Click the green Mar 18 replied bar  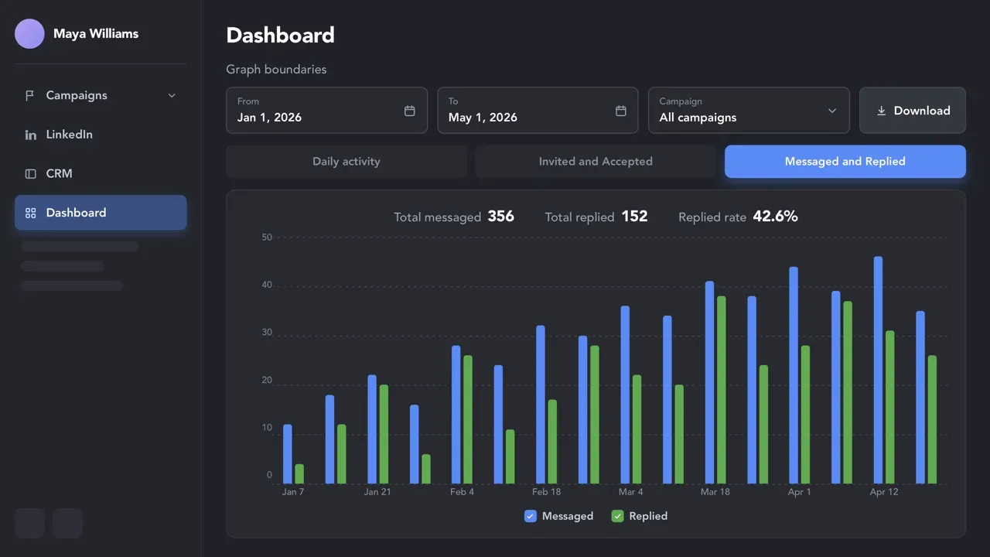point(721,390)
